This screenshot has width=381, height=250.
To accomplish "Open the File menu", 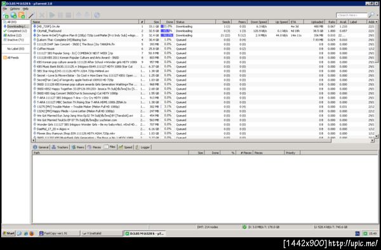I will [x=4, y=9].
